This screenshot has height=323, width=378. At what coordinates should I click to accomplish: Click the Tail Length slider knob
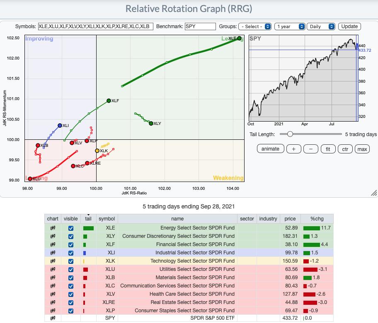click(290, 134)
